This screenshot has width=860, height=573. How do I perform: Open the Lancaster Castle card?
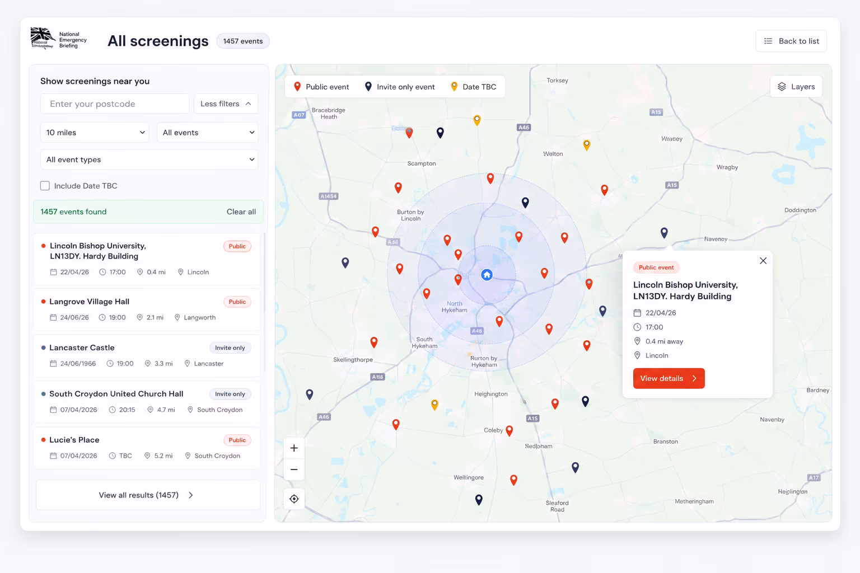pos(147,355)
